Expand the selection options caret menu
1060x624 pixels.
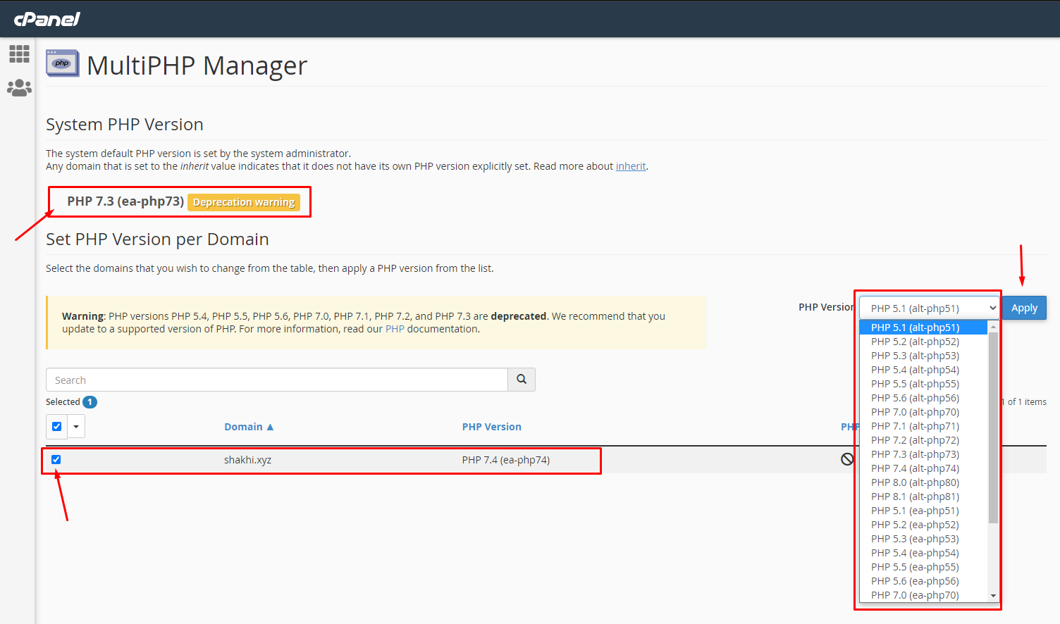coord(76,427)
